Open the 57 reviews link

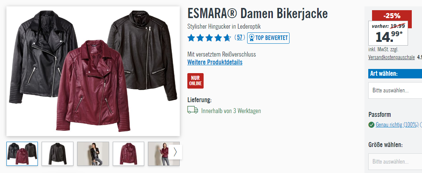point(240,38)
